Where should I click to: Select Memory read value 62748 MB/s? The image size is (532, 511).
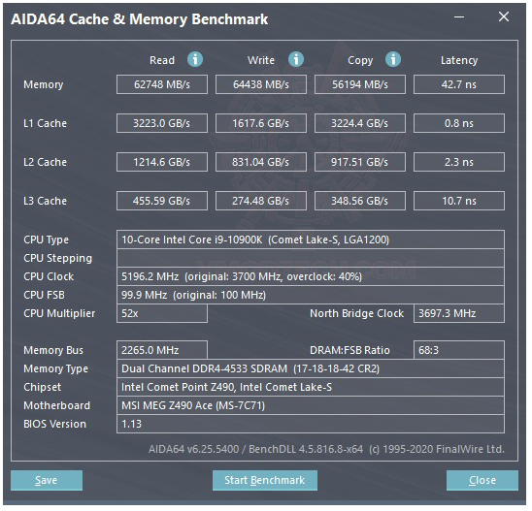pos(162,84)
